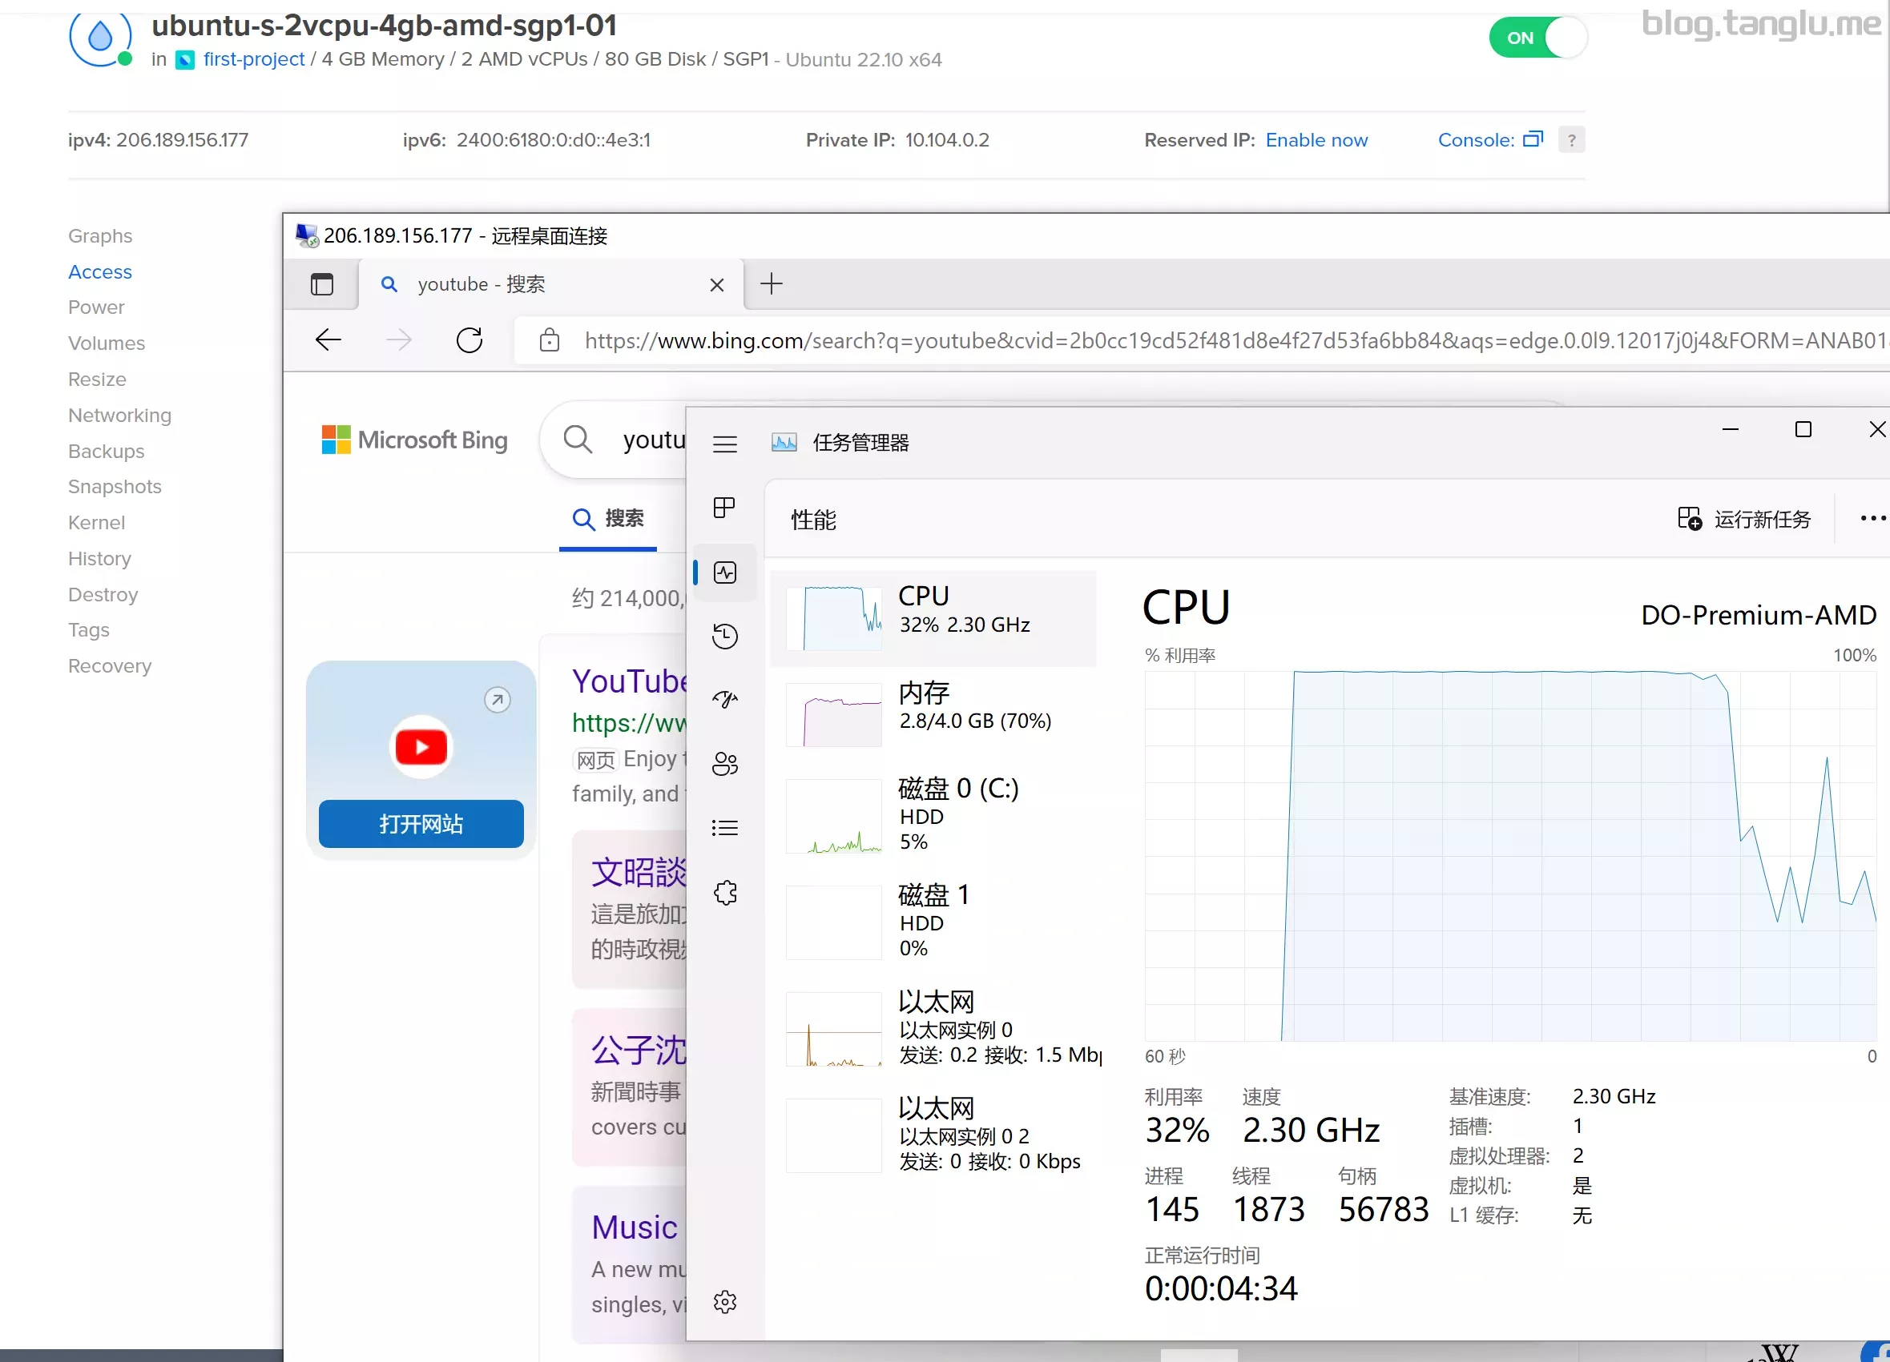Click the CPU utilization graph
Screen dimensions: 1890x1362
[x=1510, y=855]
